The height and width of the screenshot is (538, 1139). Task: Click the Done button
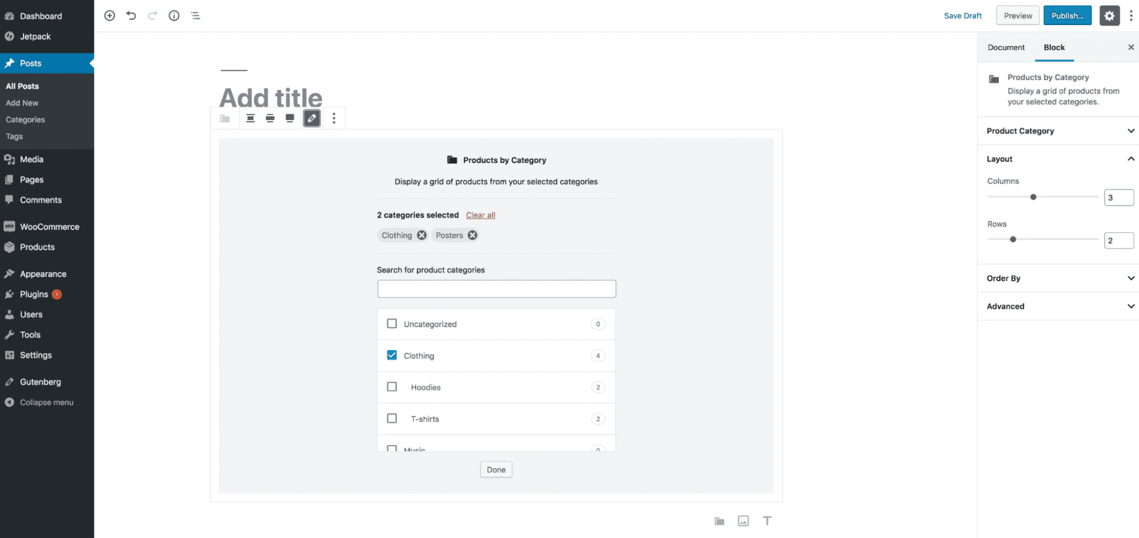click(x=496, y=470)
